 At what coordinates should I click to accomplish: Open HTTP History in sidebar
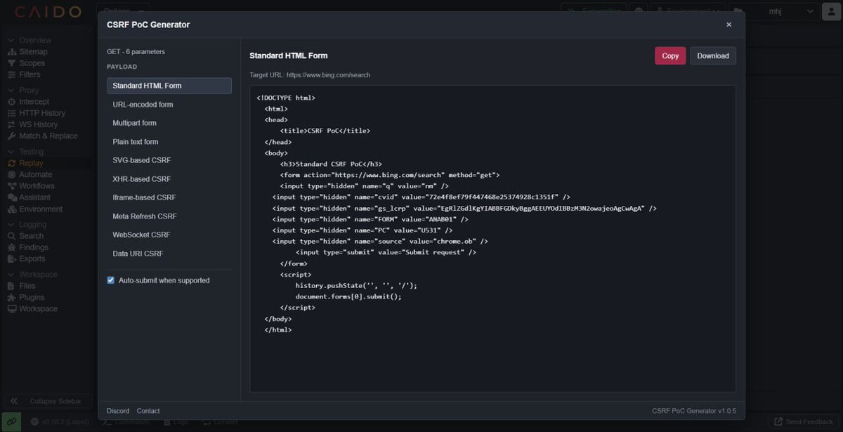pyautogui.click(x=42, y=113)
